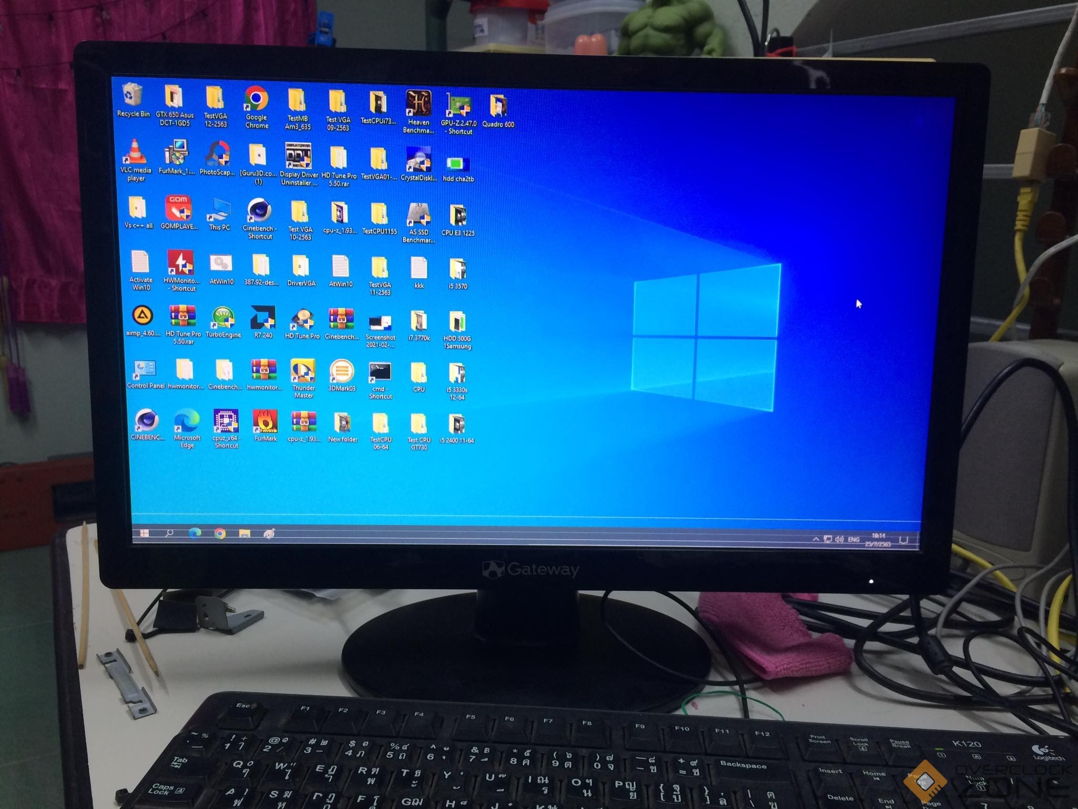This screenshot has width=1078, height=809.
Task: Click the ENG language indicator
Action: 854,539
